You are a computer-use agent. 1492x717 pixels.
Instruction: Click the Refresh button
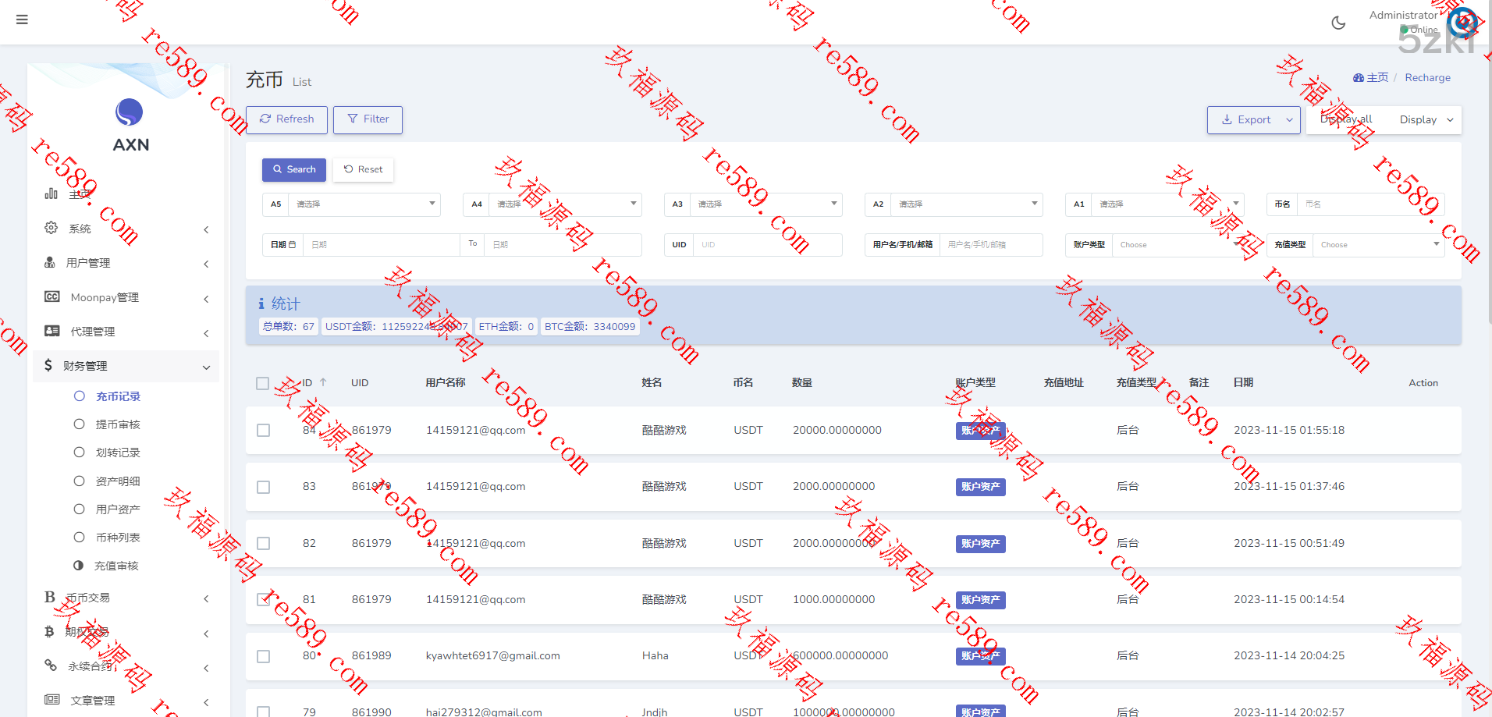click(286, 119)
